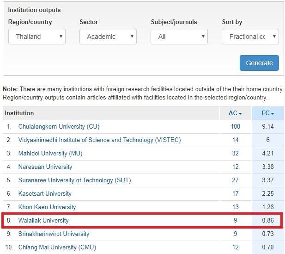Click the Generate button
The image size is (285, 254).
coord(259,63)
